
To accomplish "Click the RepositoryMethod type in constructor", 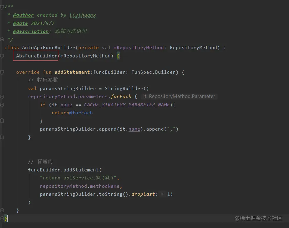I will click(193, 48).
